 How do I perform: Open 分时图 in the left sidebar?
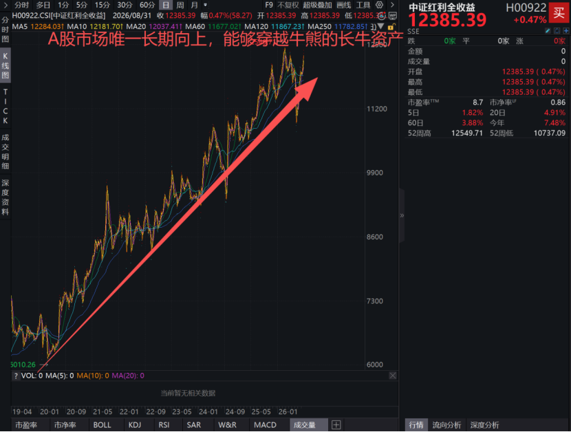pyautogui.click(x=5, y=30)
